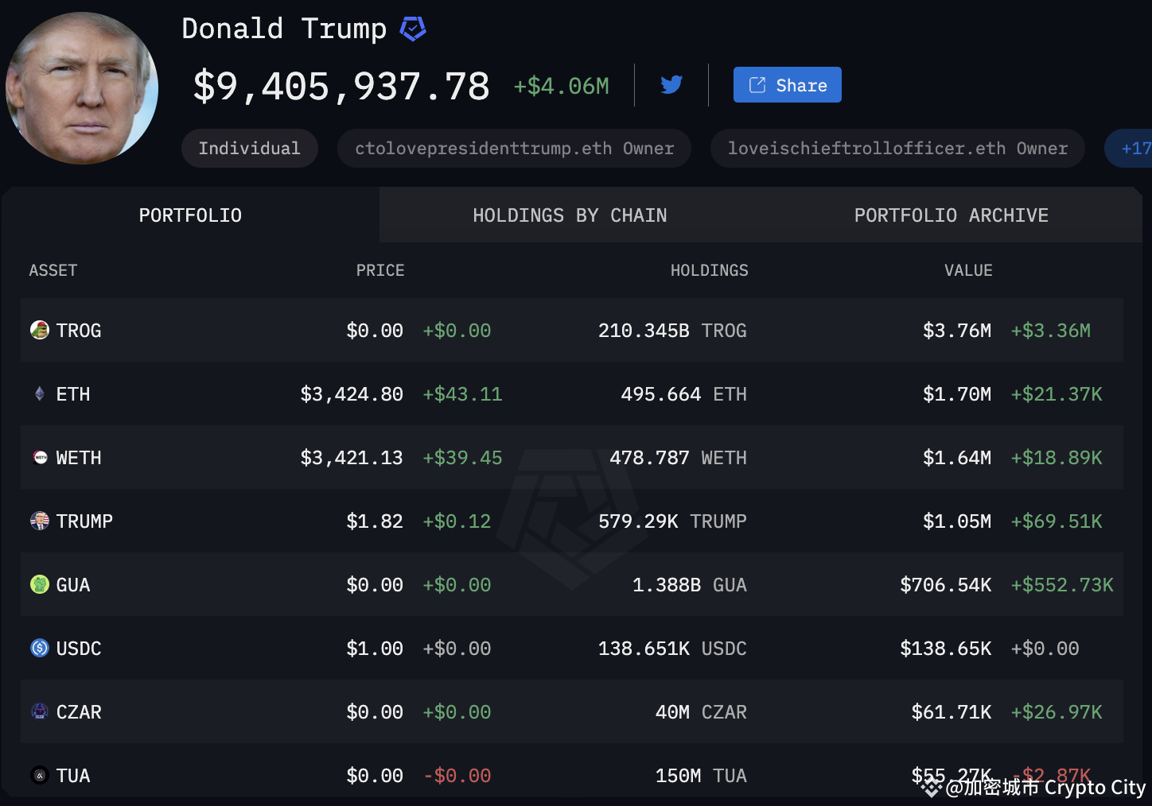Select the ETH asset name
This screenshot has width=1152, height=806.
73,394
